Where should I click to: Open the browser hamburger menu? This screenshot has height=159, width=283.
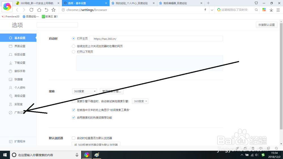click(x=278, y=10)
